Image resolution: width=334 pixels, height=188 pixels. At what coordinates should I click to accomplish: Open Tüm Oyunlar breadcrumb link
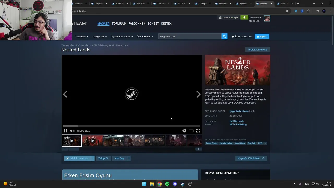click(x=68, y=45)
